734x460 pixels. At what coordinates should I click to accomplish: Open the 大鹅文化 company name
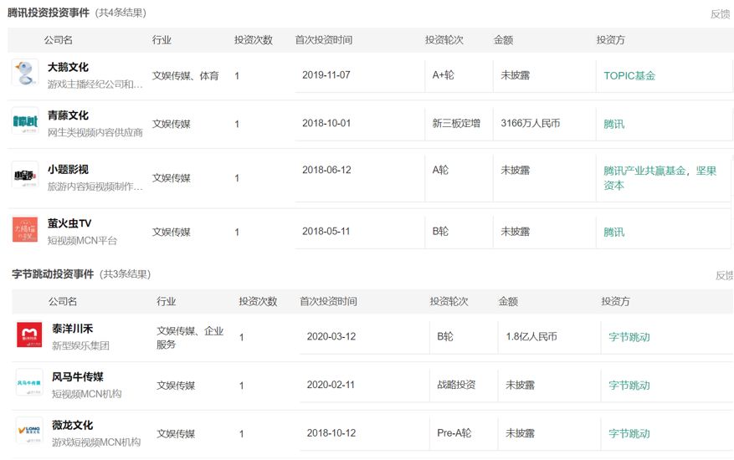tap(68, 67)
